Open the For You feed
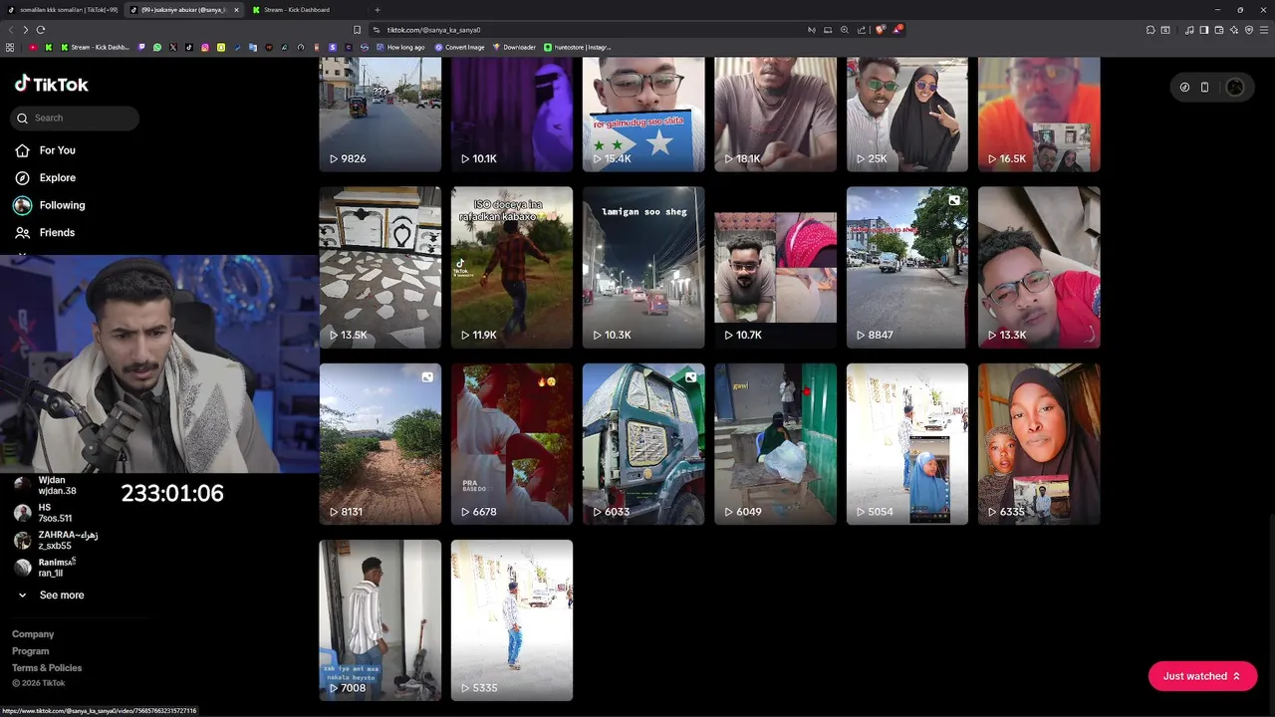 point(57,150)
